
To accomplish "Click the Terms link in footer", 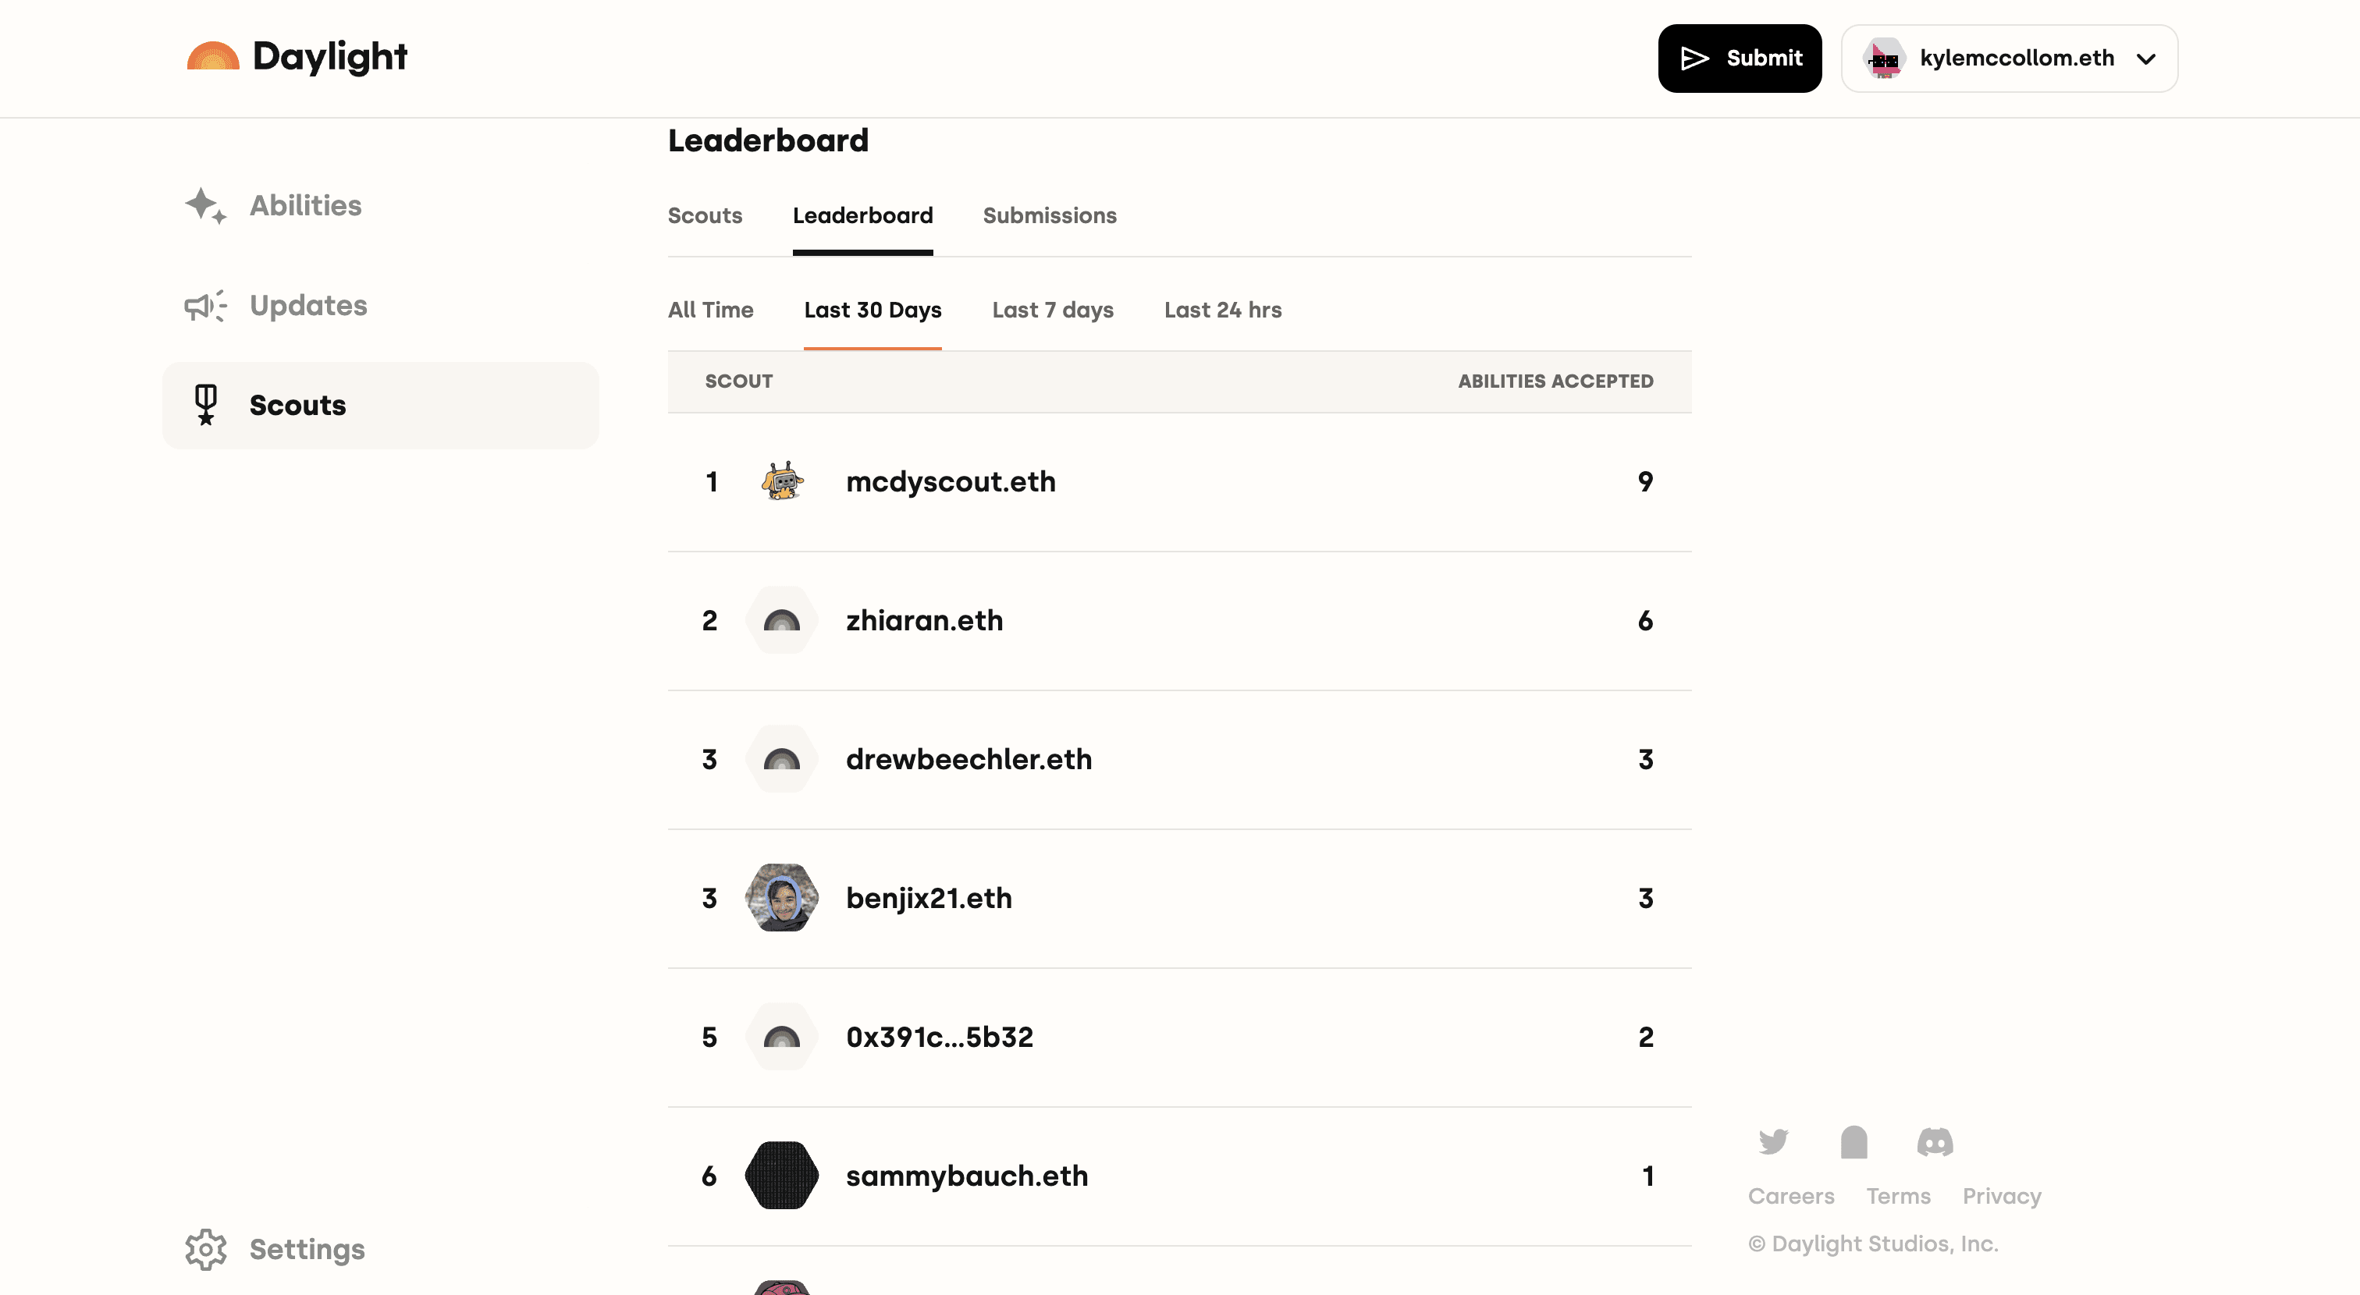I will (x=1900, y=1196).
